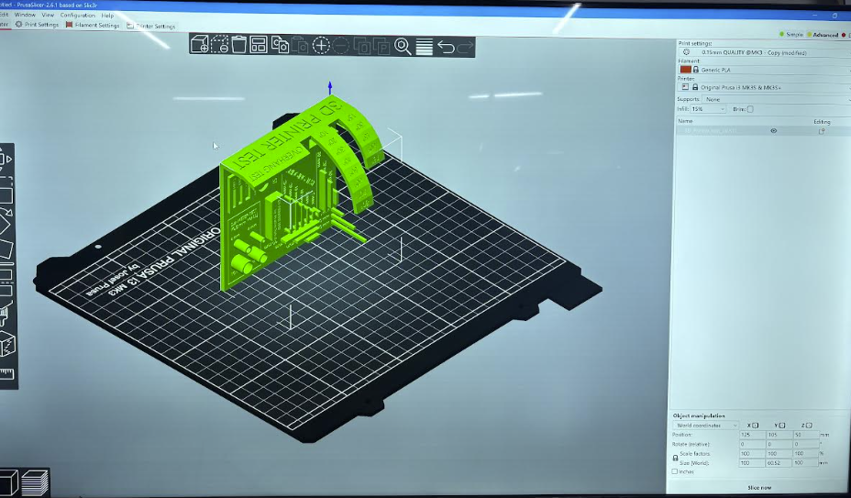The height and width of the screenshot is (498, 851).
Task: Click the Rotate X input field
Action: point(752,444)
